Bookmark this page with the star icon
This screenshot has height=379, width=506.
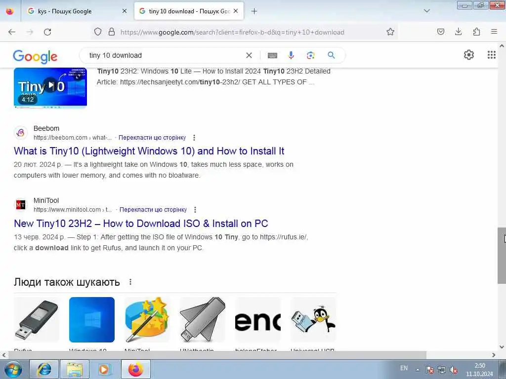pyautogui.click(x=390, y=32)
